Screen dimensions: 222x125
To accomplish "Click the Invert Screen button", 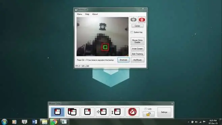I will pyautogui.click(x=137, y=49).
